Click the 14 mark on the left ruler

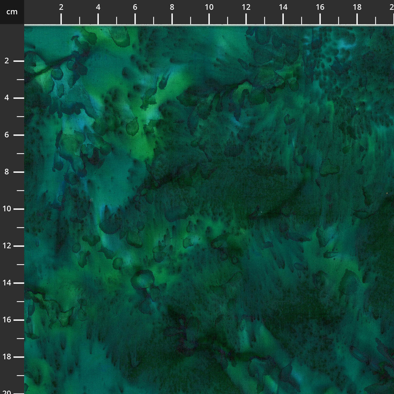7,283
